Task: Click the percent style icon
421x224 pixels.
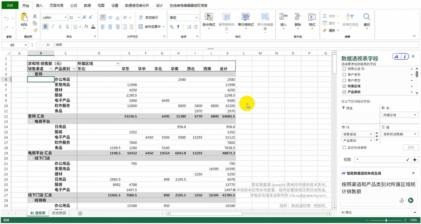Action: (172, 27)
